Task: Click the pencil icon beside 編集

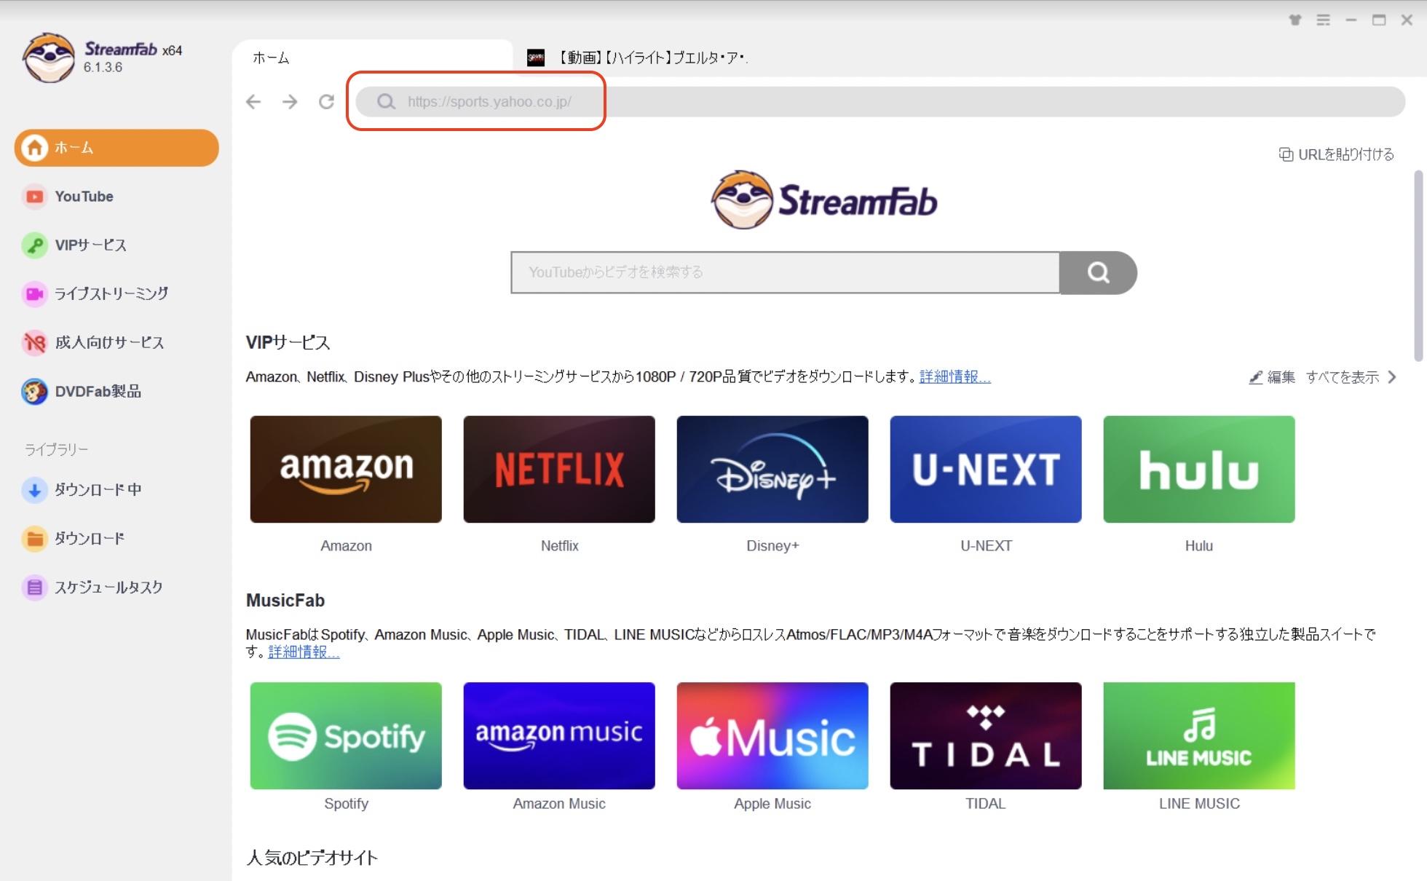Action: coord(1256,377)
